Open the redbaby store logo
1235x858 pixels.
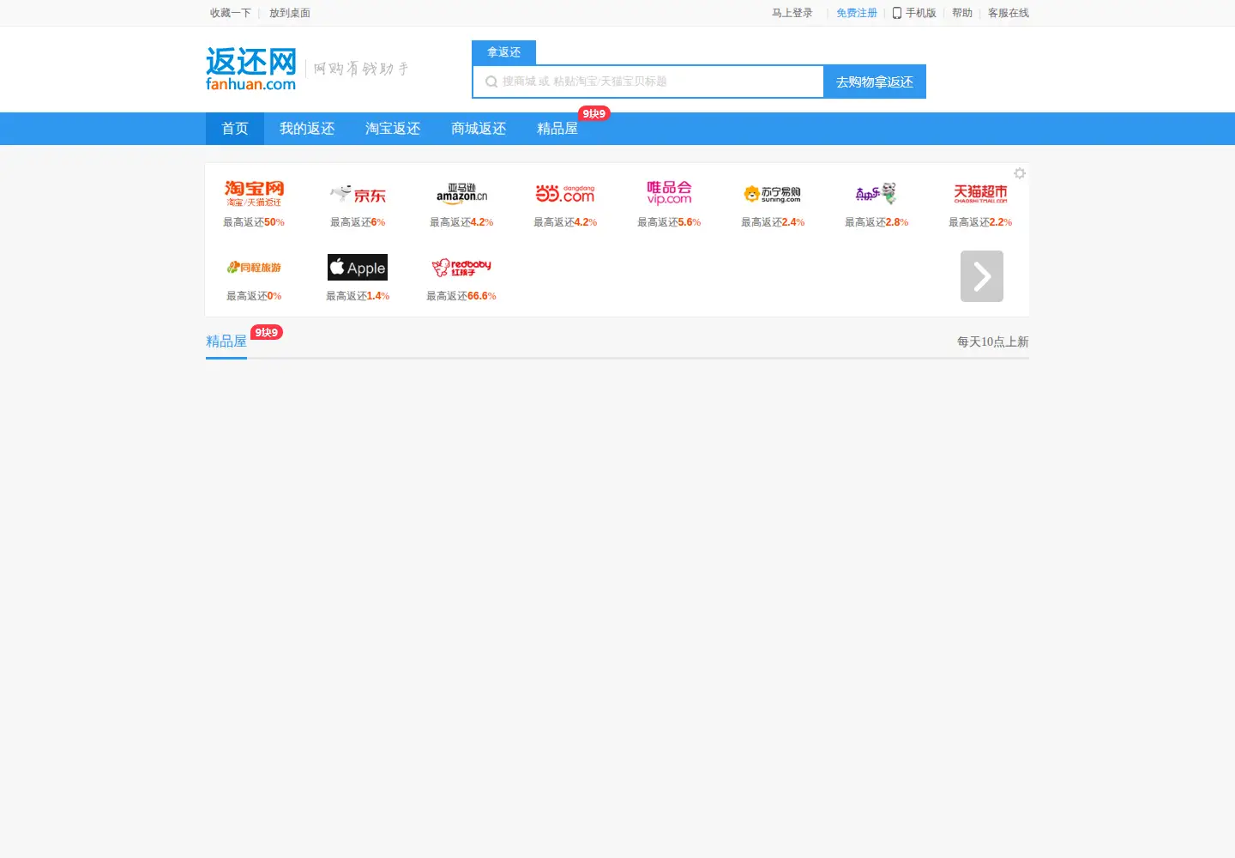point(461,268)
